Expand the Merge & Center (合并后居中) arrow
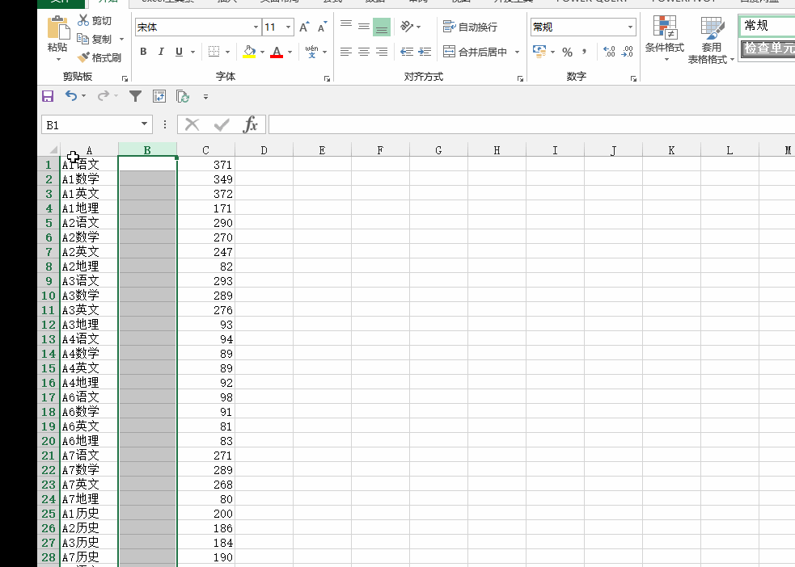 517,52
